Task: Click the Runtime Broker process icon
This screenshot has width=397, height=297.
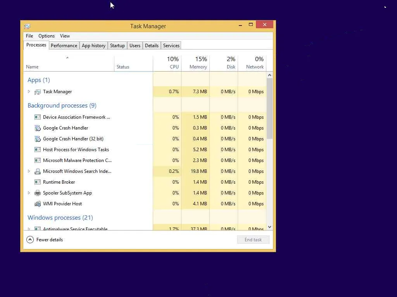Action: click(38, 182)
